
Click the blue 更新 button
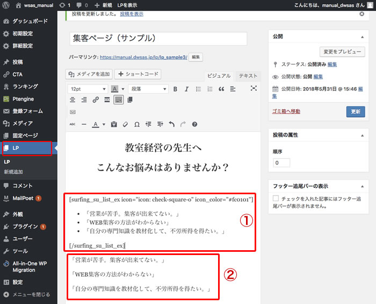pyautogui.click(x=356, y=112)
